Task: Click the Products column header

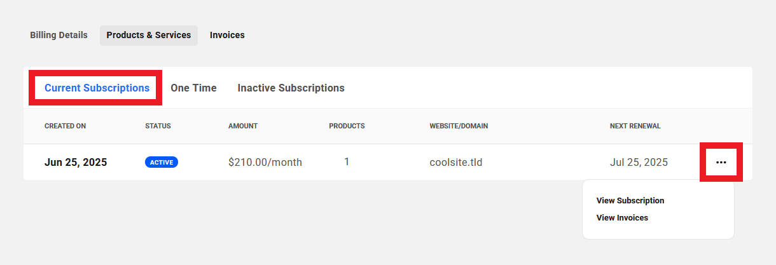Action: tap(347, 126)
